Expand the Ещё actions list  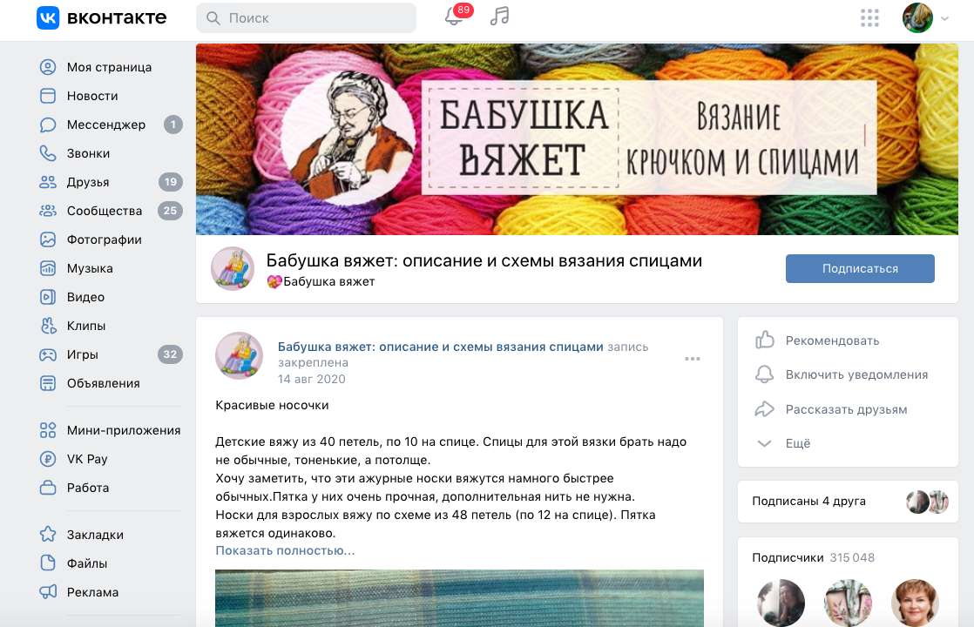[x=782, y=443]
